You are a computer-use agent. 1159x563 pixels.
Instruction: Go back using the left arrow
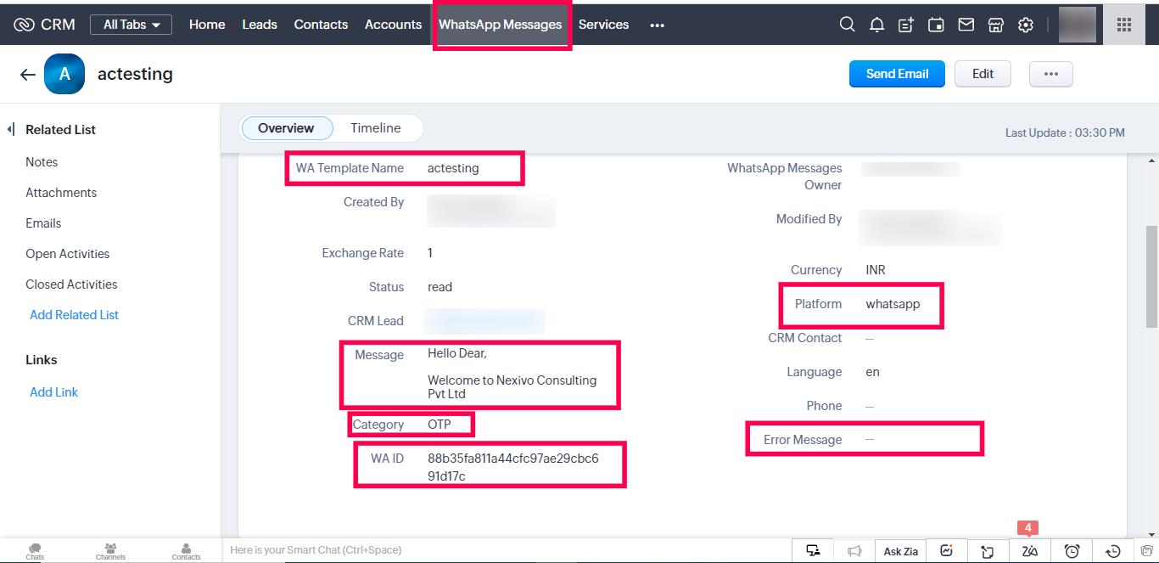pyautogui.click(x=28, y=75)
